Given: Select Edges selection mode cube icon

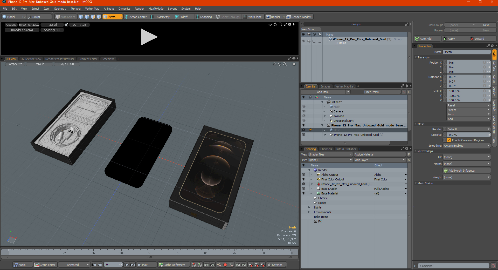Looking at the screenshot, I should [x=87, y=17].
